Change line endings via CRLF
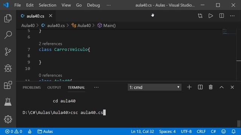This screenshot has height=135, width=241. click(201, 132)
